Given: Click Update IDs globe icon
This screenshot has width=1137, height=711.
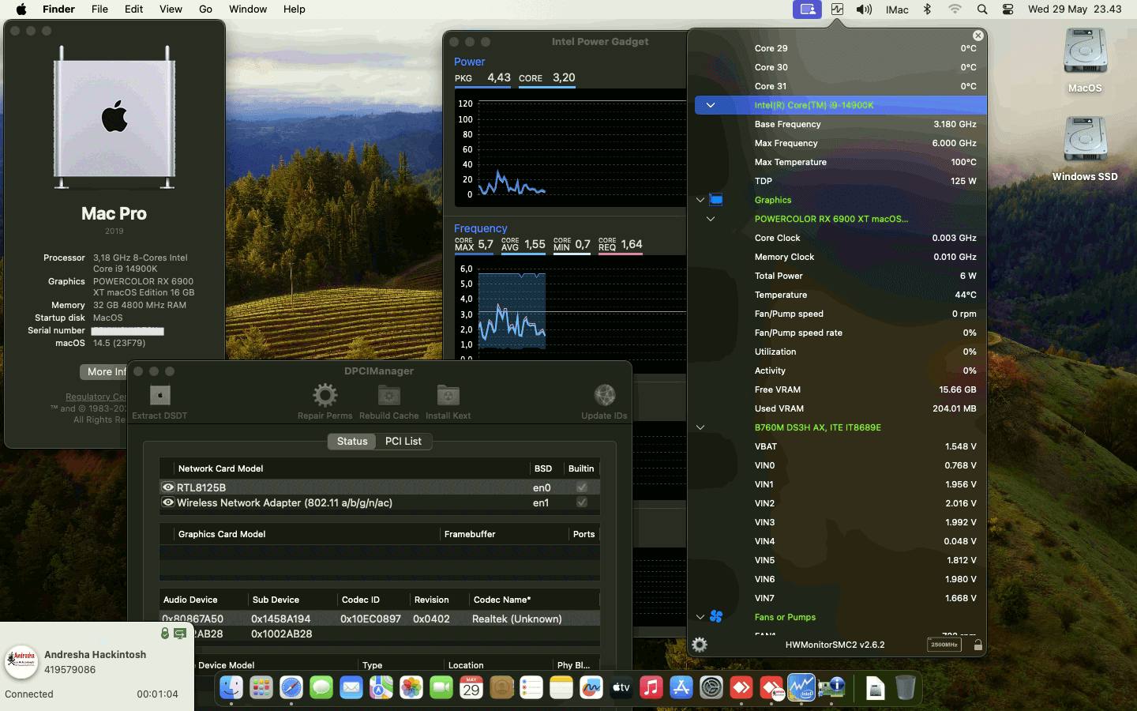Looking at the screenshot, I should 605,395.
